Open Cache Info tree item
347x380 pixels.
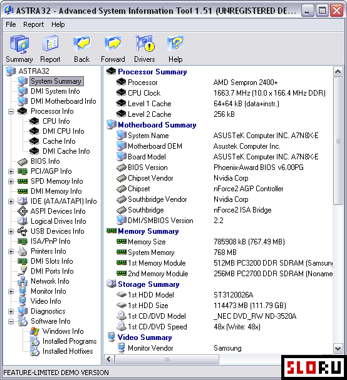coord(59,141)
